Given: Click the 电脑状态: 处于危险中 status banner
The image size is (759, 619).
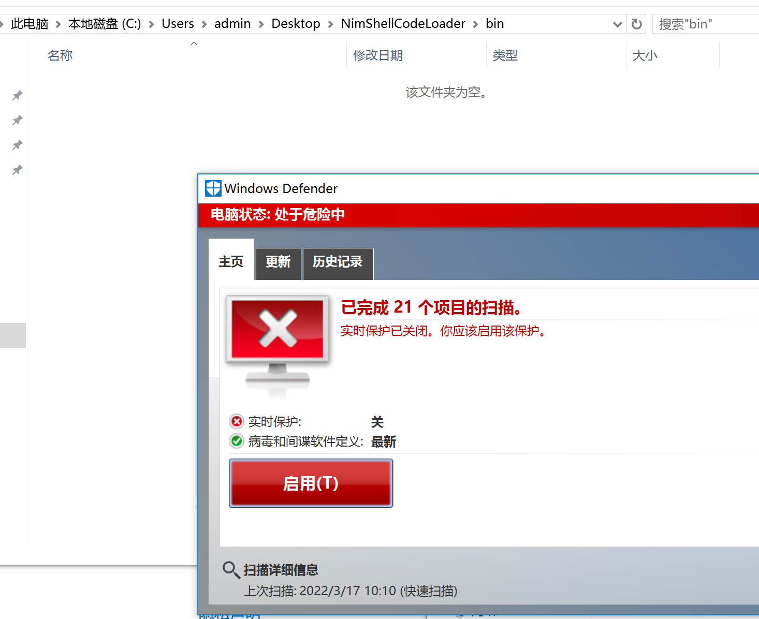Looking at the screenshot, I should pyautogui.click(x=478, y=215).
